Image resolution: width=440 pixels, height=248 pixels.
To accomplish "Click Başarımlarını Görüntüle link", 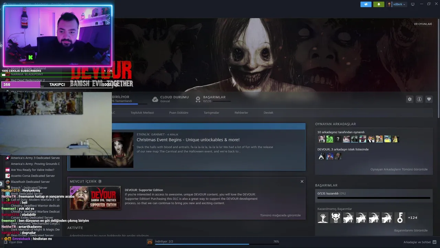I will pos(411,230).
